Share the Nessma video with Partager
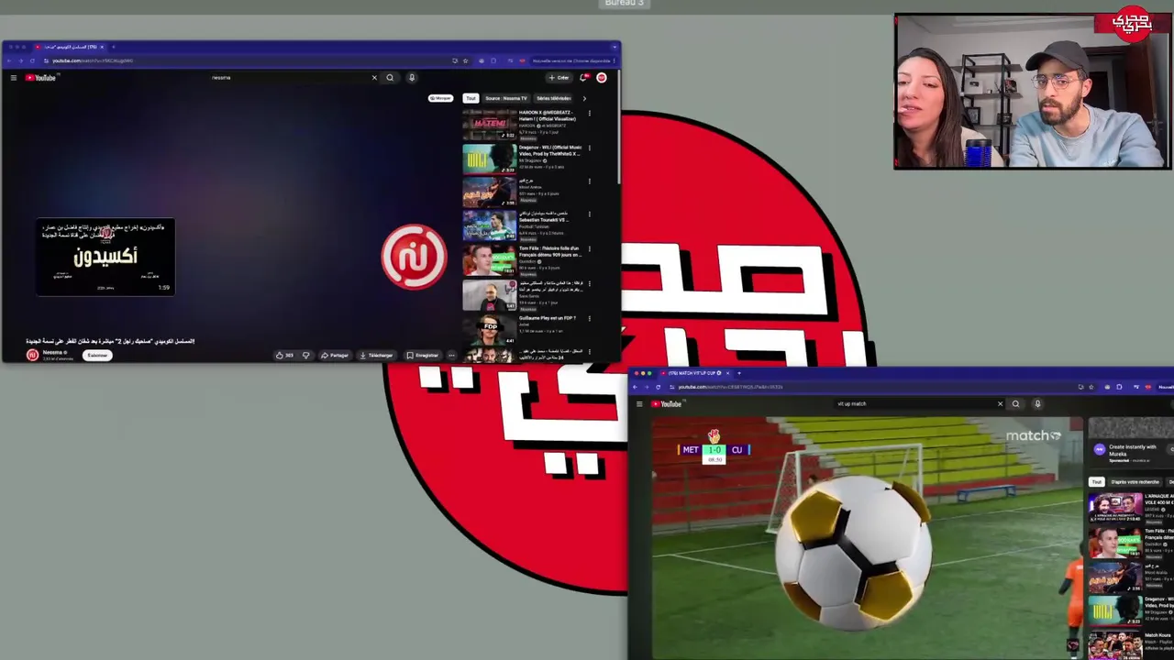Screen dimensions: 1174x660 (335, 356)
